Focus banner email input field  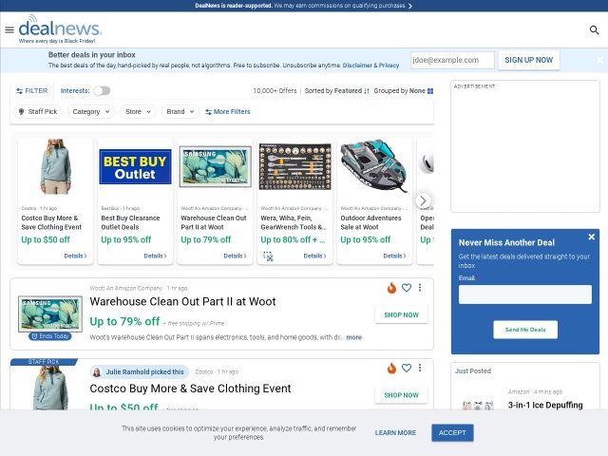(x=452, y=60)
